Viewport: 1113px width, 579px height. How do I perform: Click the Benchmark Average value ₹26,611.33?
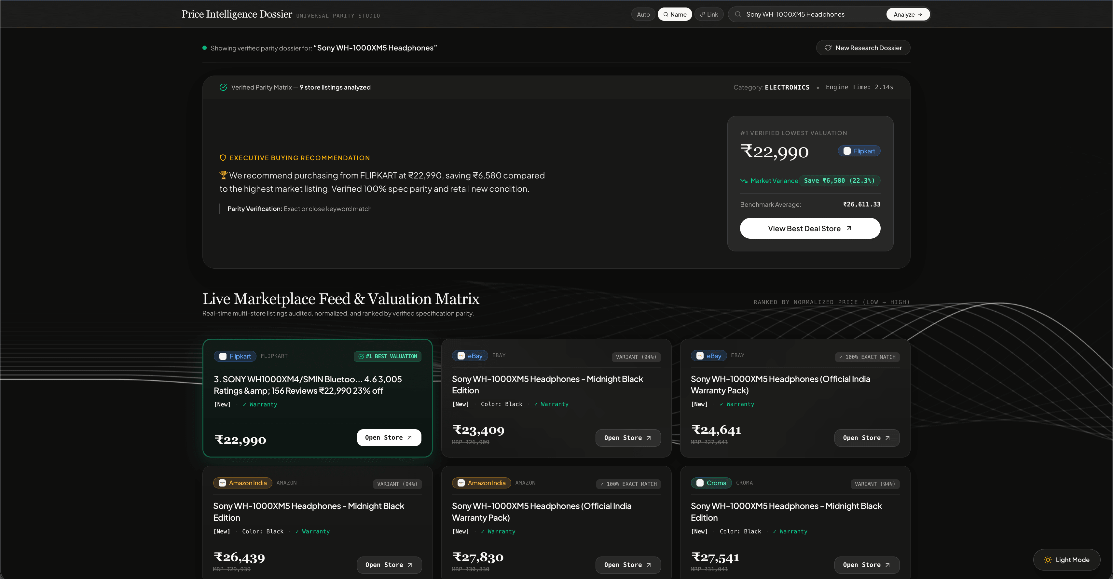coord(861,204)
